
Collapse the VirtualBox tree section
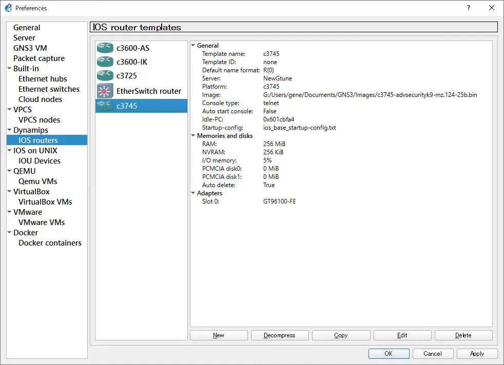click(9, 192)
